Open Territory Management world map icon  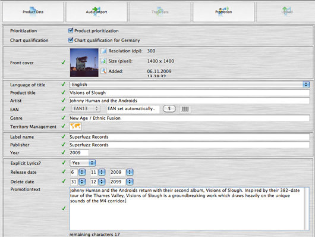(x=75, y=126)
